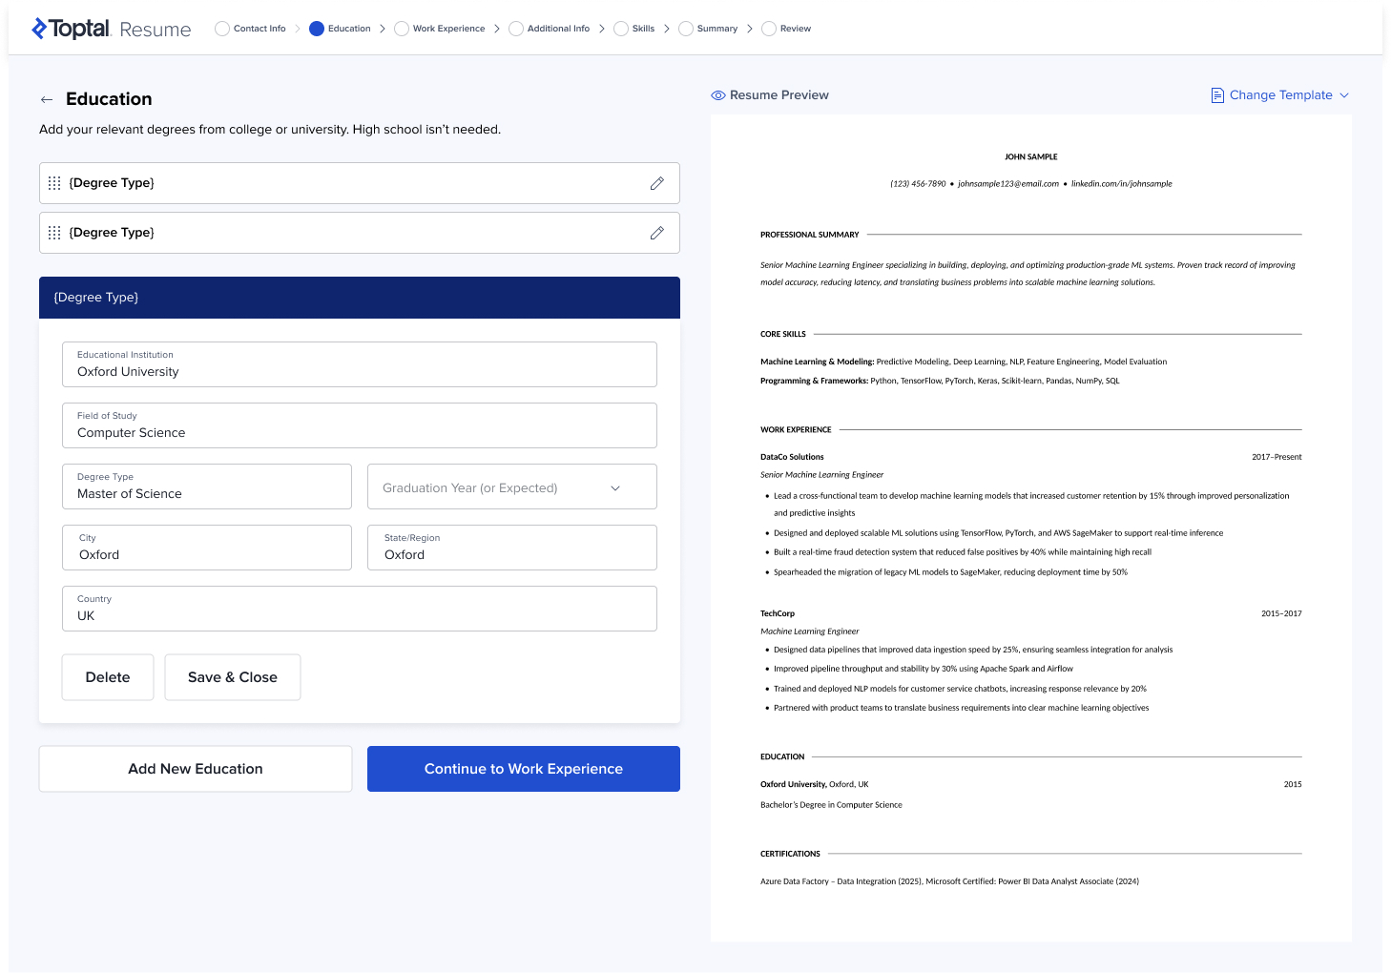Click the document icon beside Change Template
Viewport: 1391px width, 973px height.
1217,95
